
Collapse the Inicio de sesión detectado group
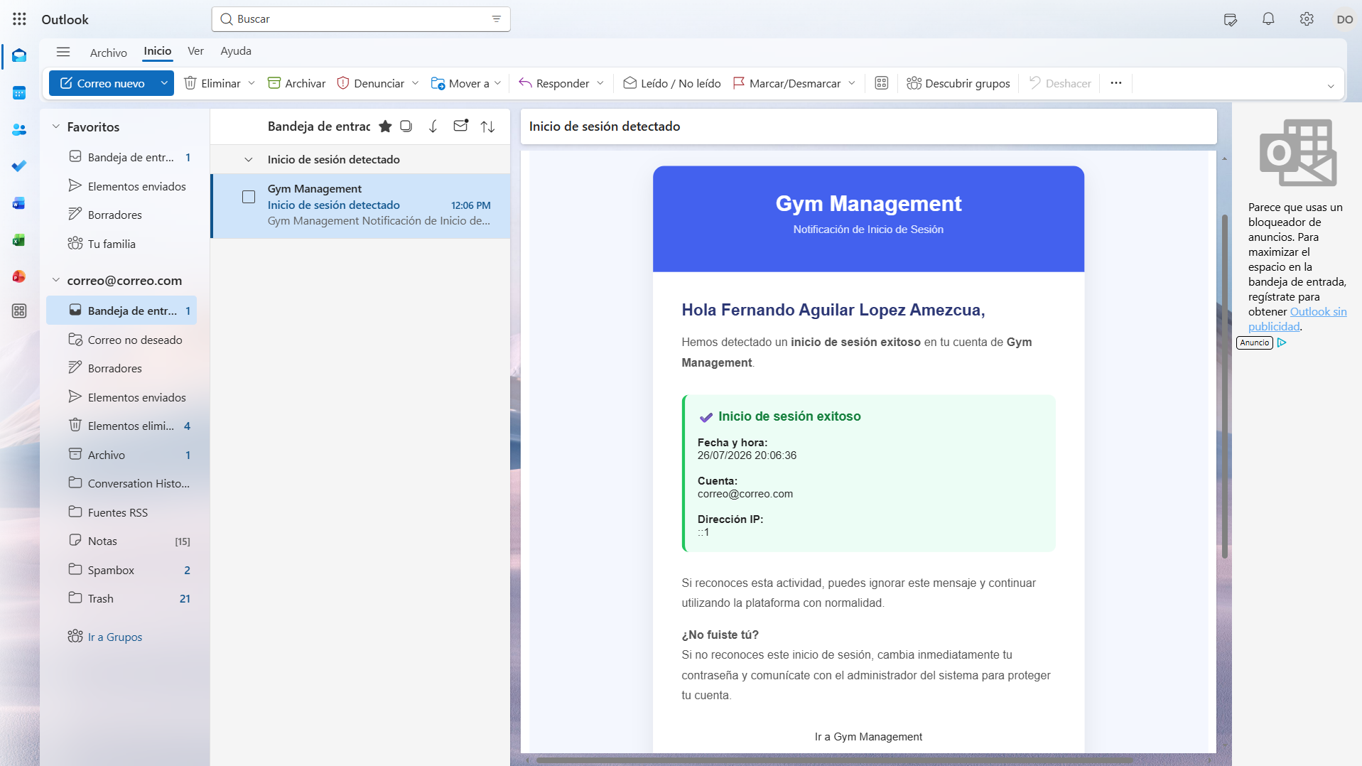click(249, 160)
